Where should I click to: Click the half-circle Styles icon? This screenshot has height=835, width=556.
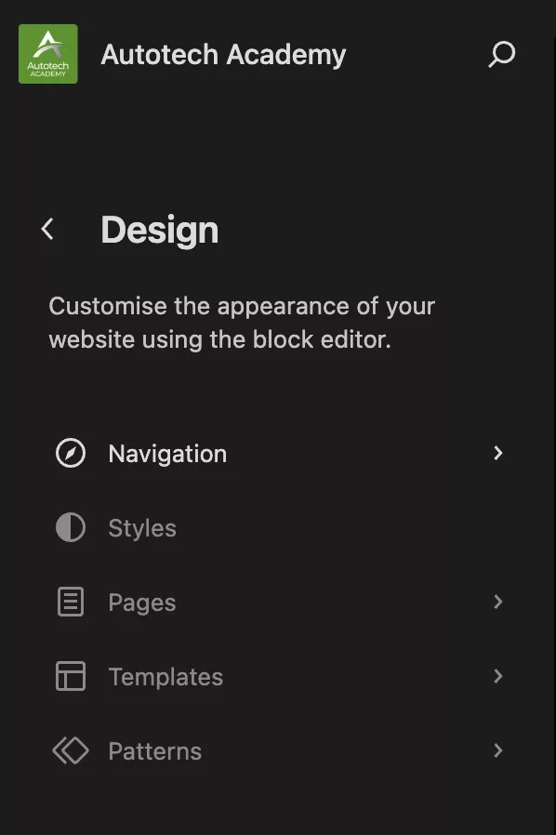point(71,528)
